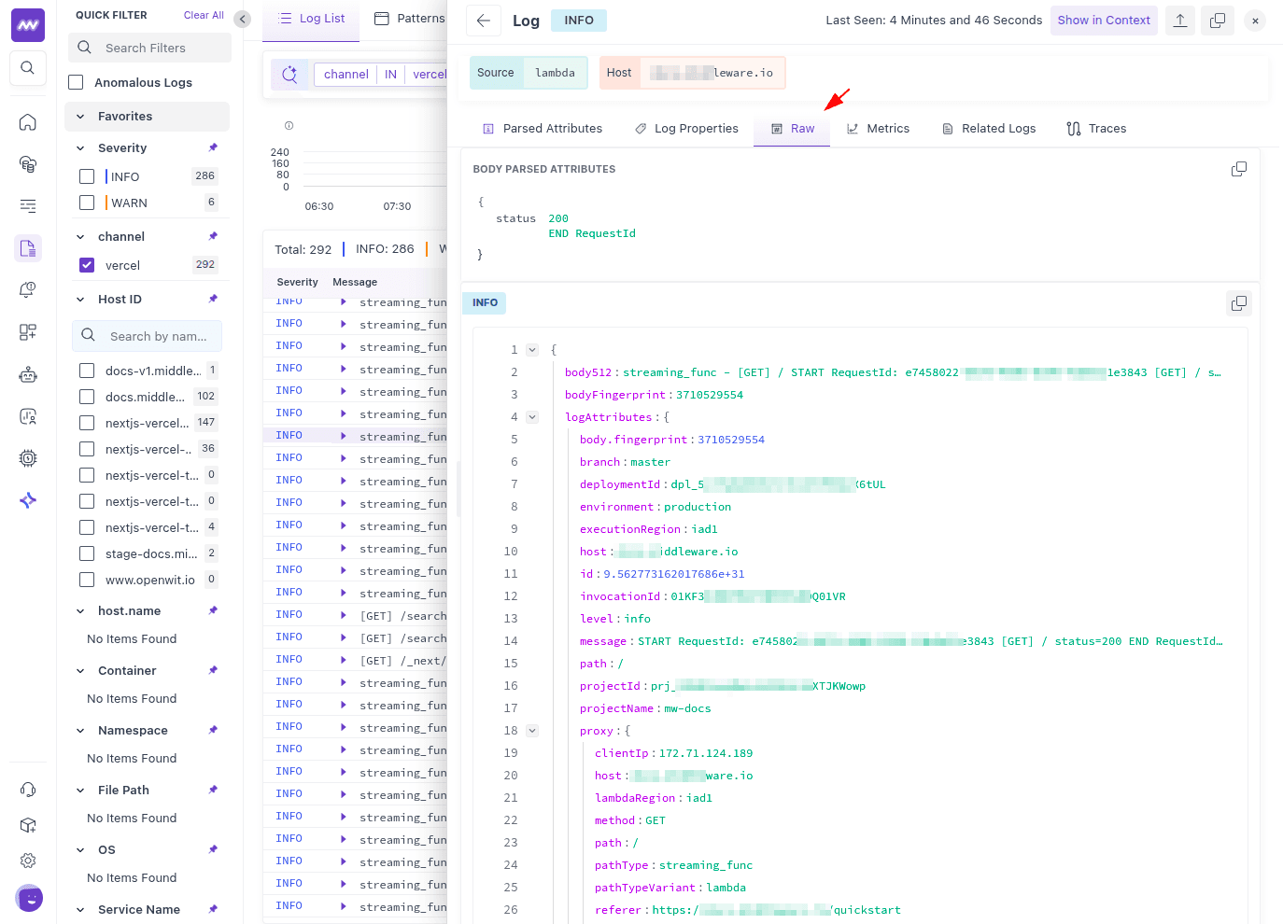Enable the Anomalous Logs checkbox

77,82
